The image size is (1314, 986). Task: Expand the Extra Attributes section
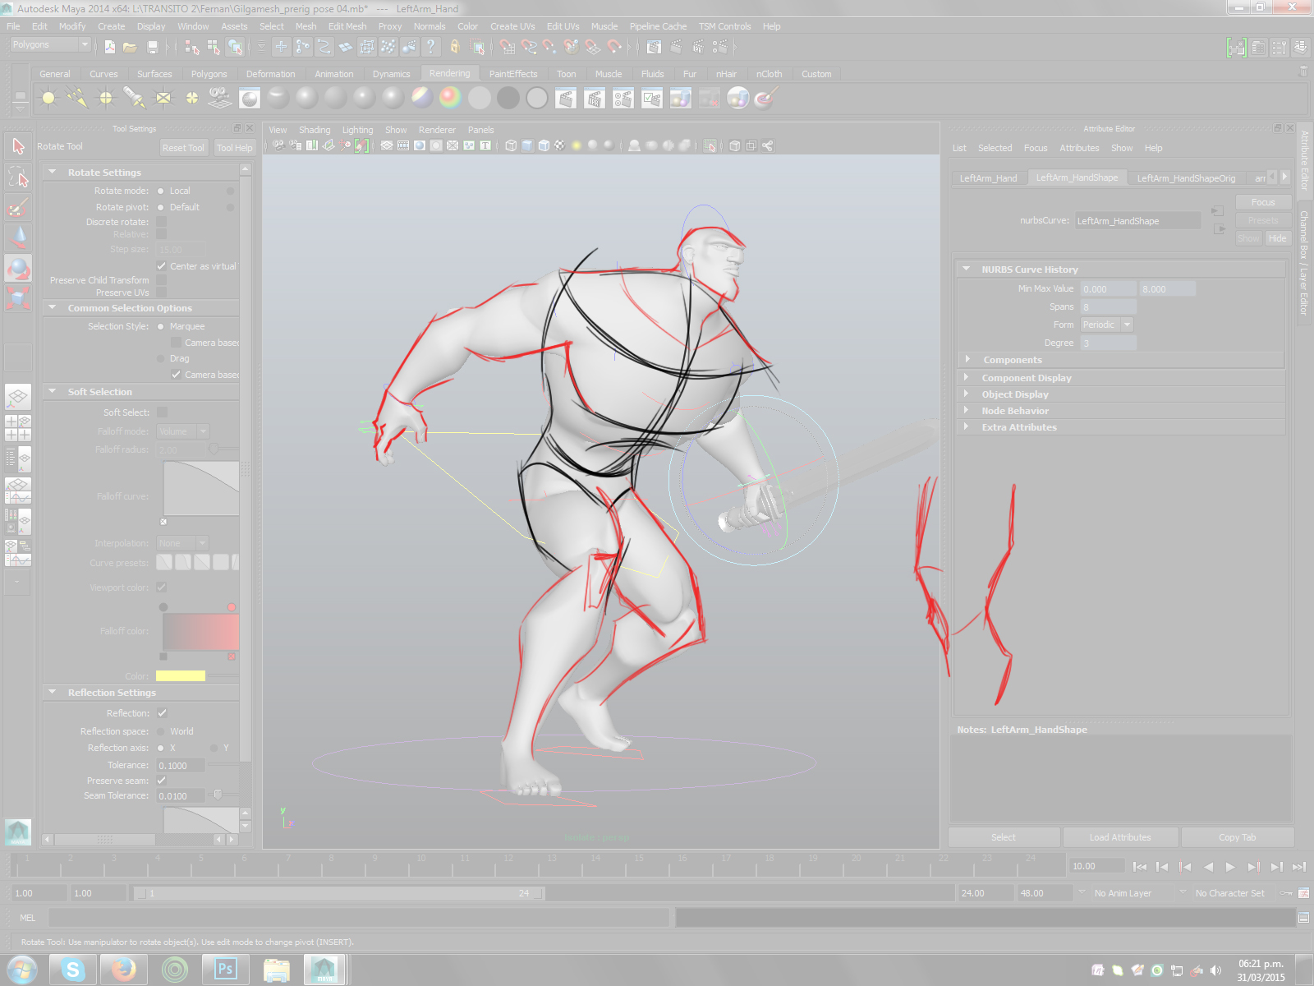tap(967, 427)
